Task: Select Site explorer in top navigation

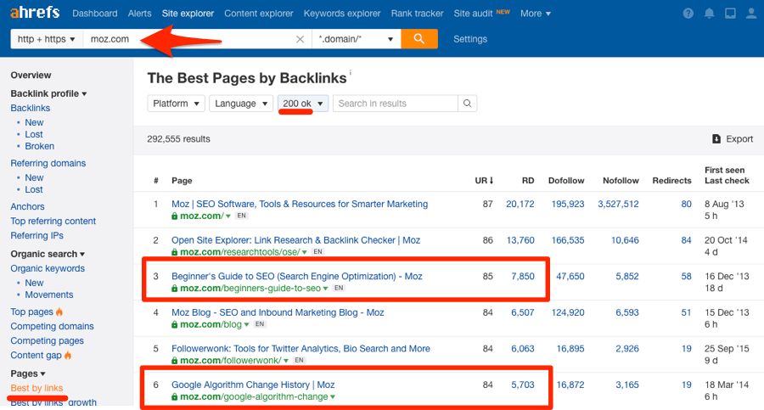Action: 188,14
